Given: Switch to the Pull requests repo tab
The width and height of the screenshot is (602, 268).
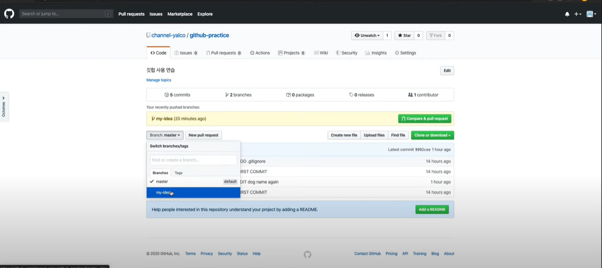Looking at the screenshot, I should [224, 53].
